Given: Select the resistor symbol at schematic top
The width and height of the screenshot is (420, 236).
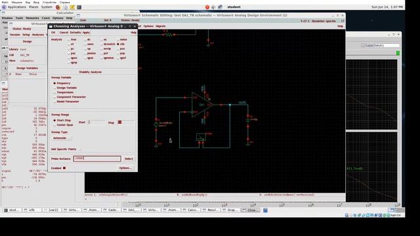Looking at the screenshot, I should tap(169, 35).
